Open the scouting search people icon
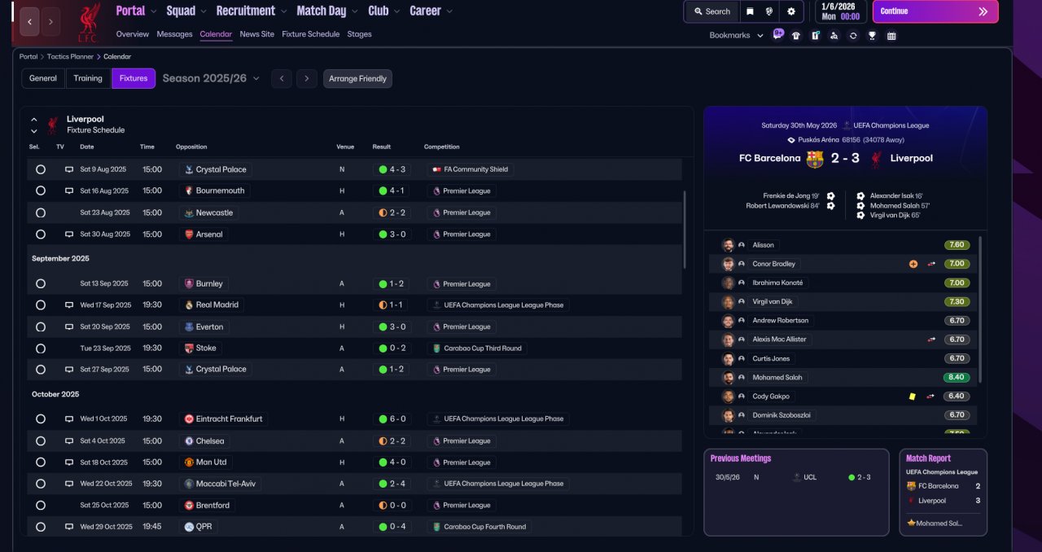This screenshot has width=1042, height=552. pyautogui.click(x=834, y=35)
